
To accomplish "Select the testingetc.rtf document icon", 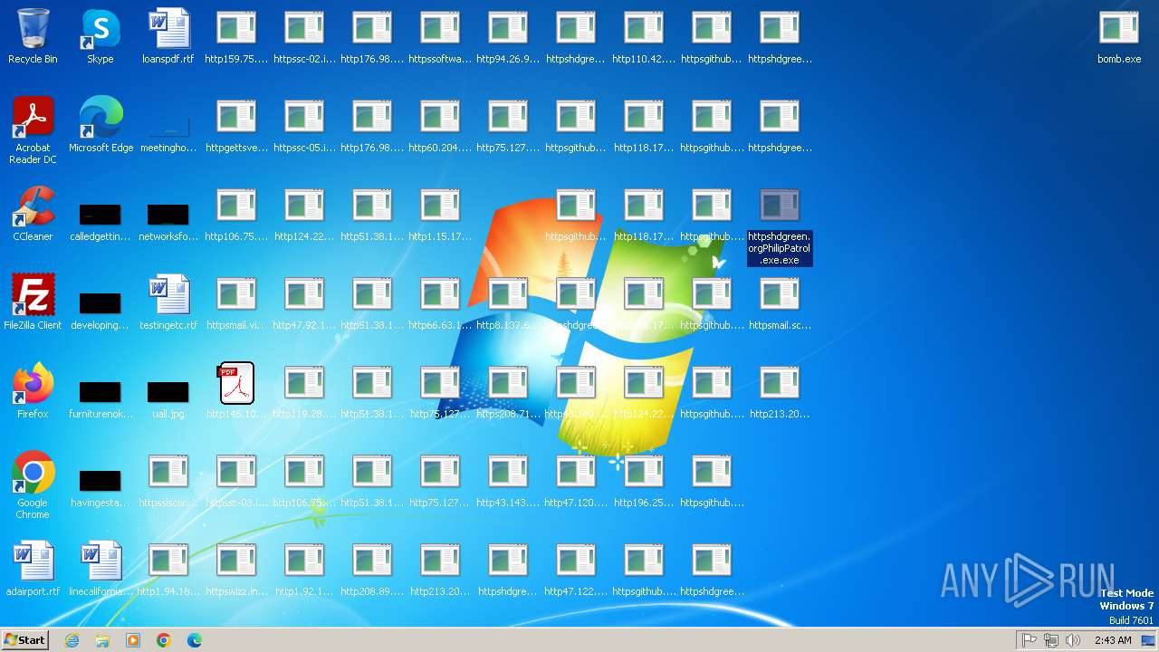I will click(x=168, y=302).
